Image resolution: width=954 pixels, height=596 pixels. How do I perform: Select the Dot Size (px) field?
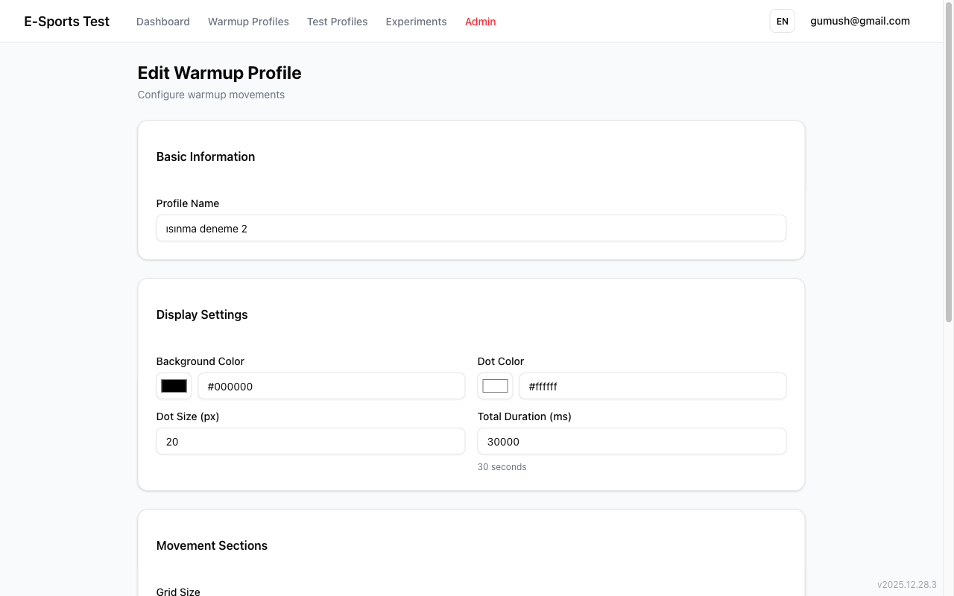[x=310, y=441]
